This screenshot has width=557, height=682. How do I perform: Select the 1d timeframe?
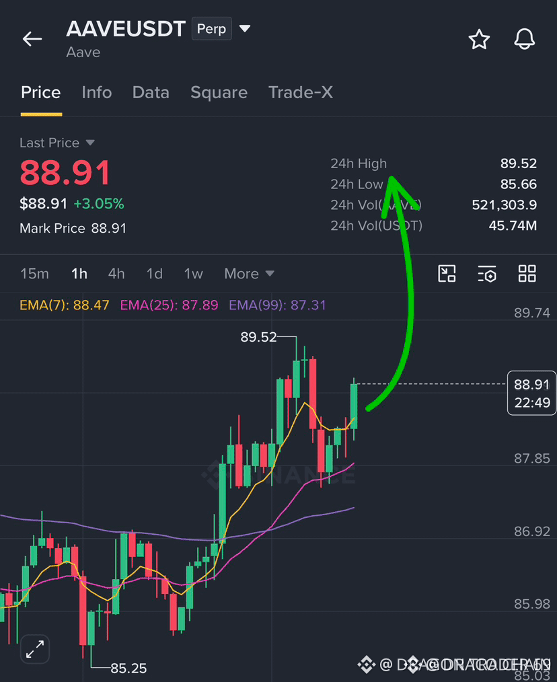(x=155, y=274)
